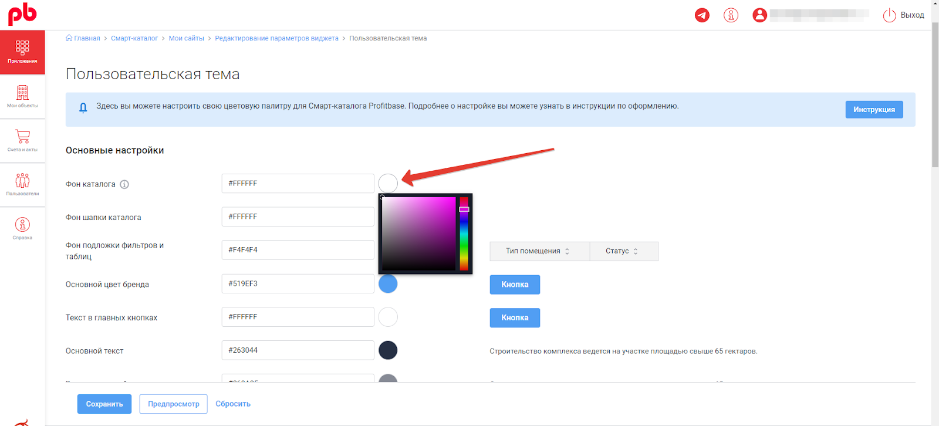Click the Profitbase pb logo
This screenshot has height=426, width=939.
tap(22, 14)
